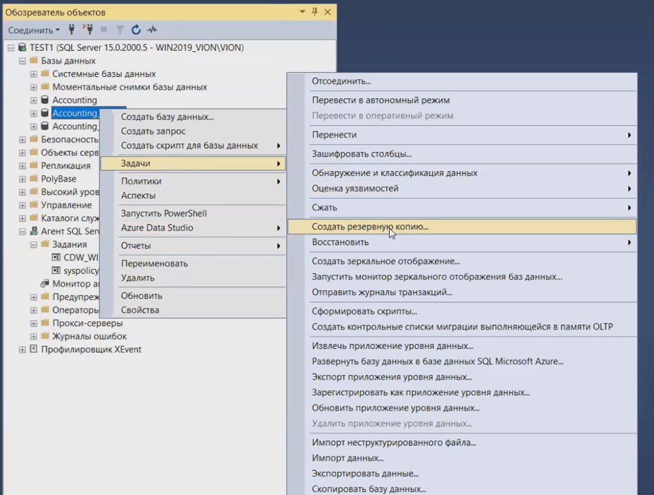Choose Создать резервную копию… from Tasks submenu
The image size is (654, 495).
click(370, 226)
